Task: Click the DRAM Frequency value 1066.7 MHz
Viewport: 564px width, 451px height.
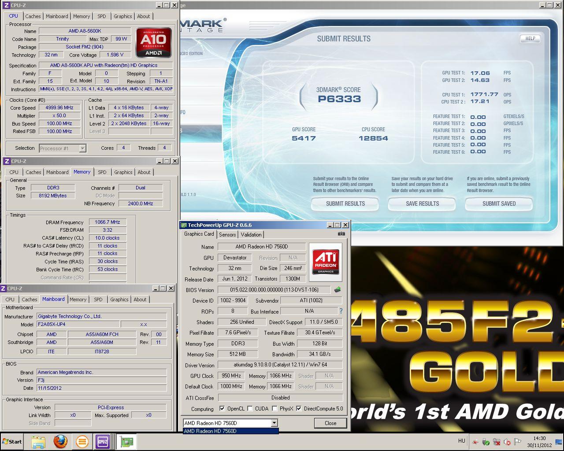Action: coord(108,222)
